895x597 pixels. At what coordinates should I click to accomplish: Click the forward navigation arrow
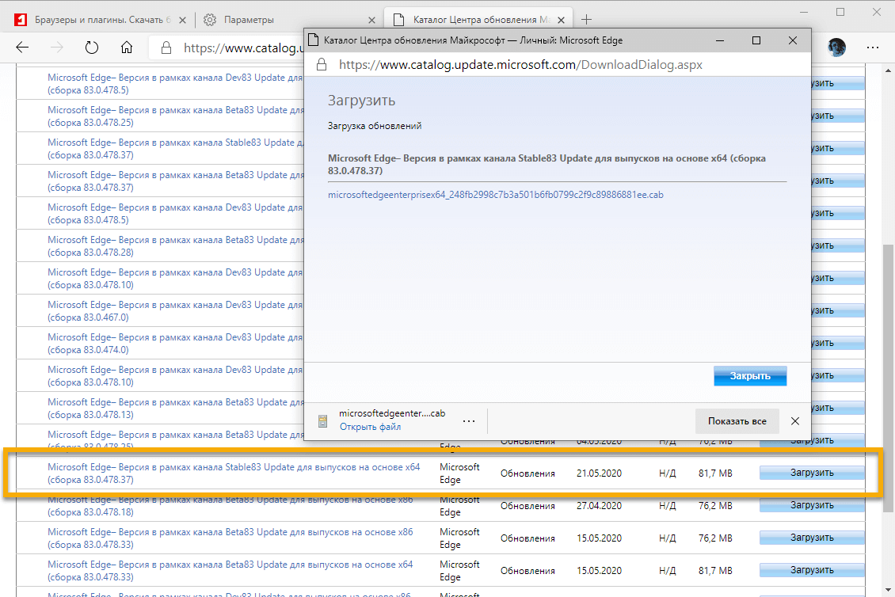pyautogui.click(x=56, y=48)
